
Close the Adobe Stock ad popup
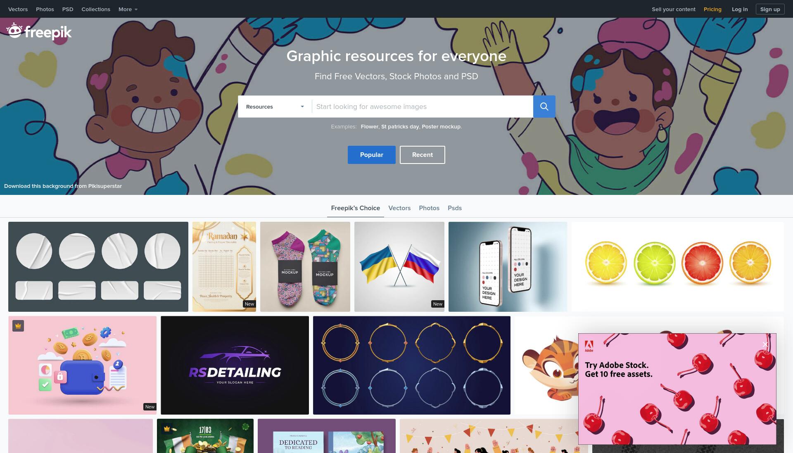(x=765, y=344)
